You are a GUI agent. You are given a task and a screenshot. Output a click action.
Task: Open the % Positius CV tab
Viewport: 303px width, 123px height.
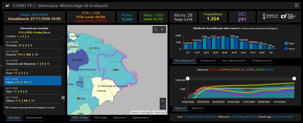[208, 61]
